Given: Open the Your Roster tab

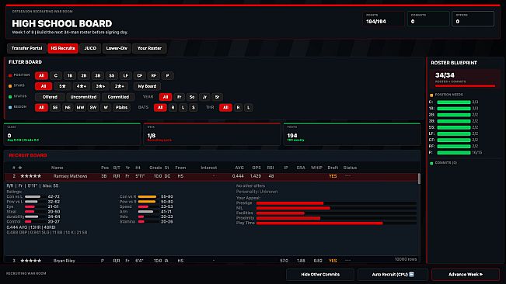Looking at the screenshot, I should pyautogui.click(x=149, y=48).
